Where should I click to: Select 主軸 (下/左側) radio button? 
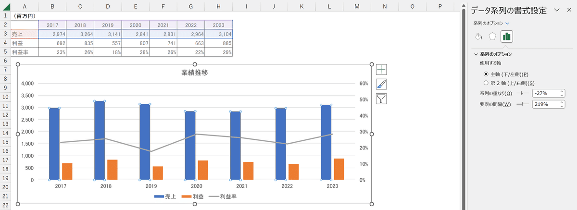486,74
